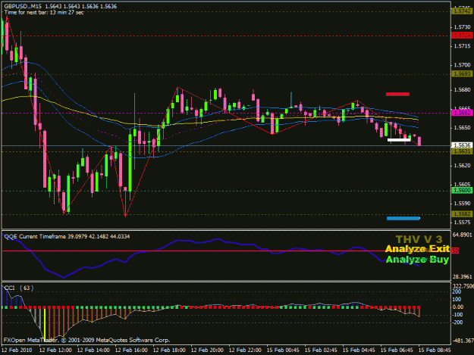Image resolution: width=474 pixels, height=355 pixels.
Task: Click the red 50 level label on QQE
Action: point(455,251)
